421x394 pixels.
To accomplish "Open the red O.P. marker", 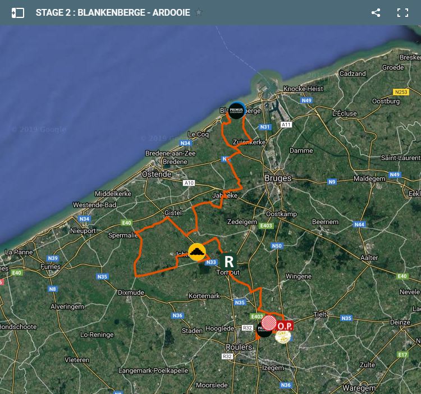I will click(x=285, y=326).
